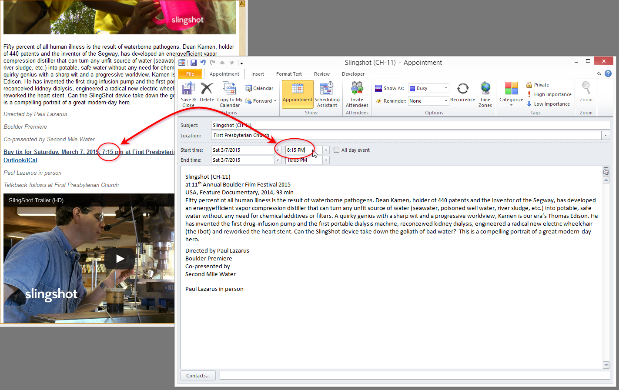The width and height of the screenshot is (619, 390).
Task: Click the scroll down arrow of the body
Action: point(606,365)
